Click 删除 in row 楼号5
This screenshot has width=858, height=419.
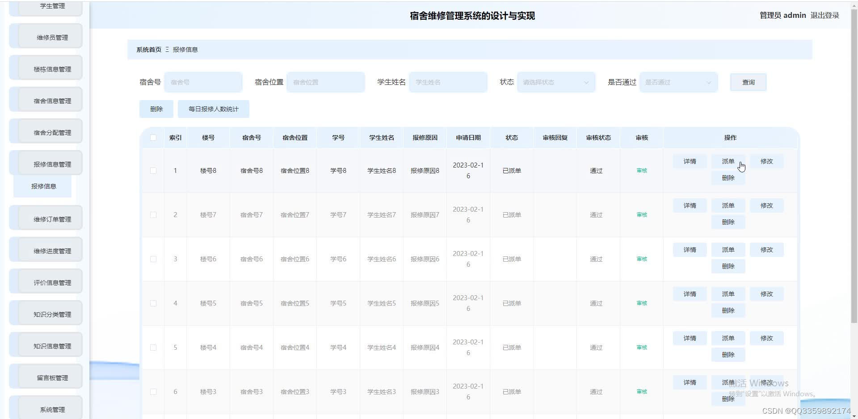(x=728, y=310)
